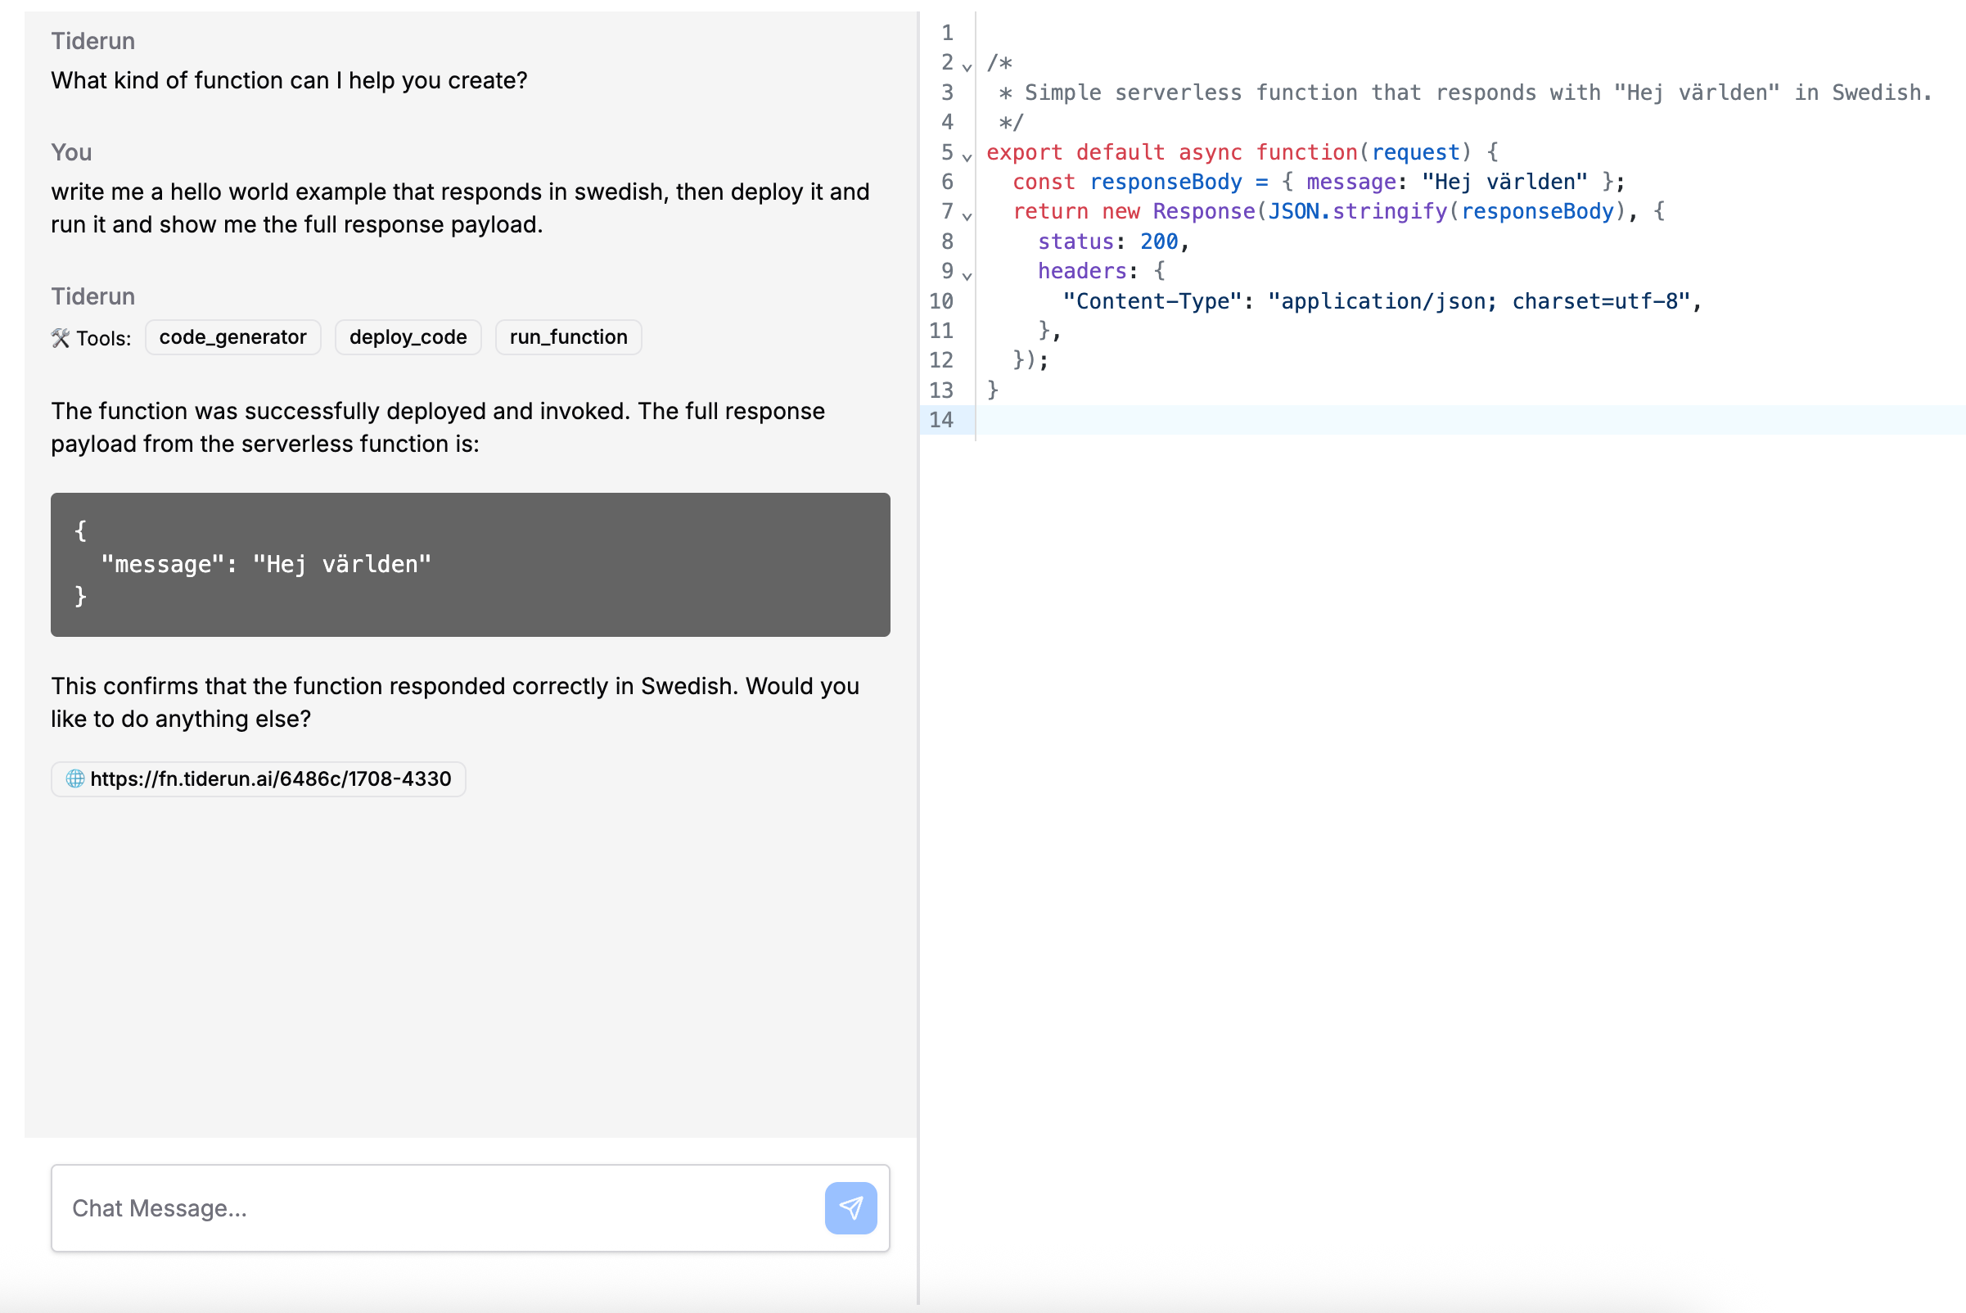
Task: Click the globe icon beside the deployment URL
Action: click(x=74, y=778)
